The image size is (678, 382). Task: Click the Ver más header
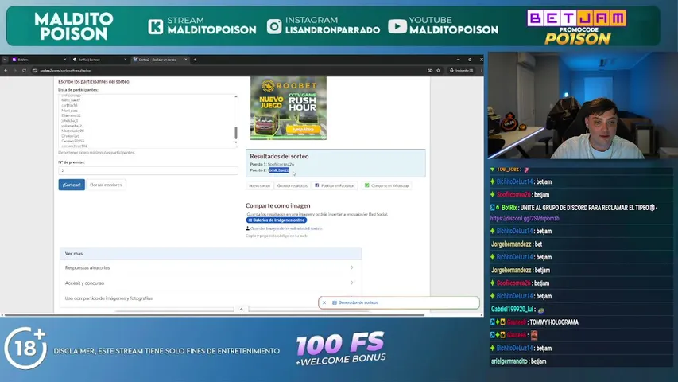tap(211, 253)
